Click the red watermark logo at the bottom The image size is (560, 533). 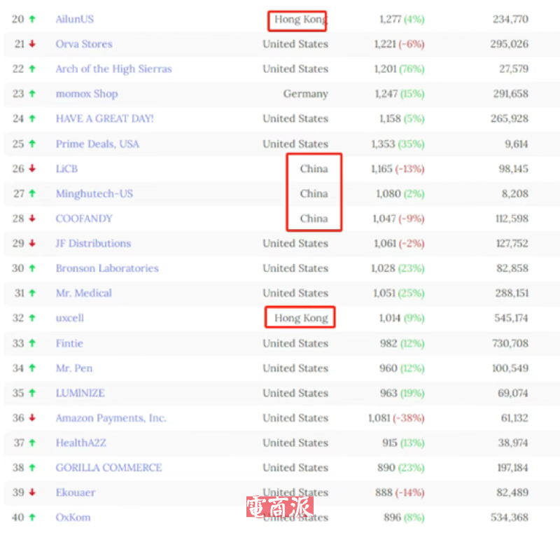[279, 507]
